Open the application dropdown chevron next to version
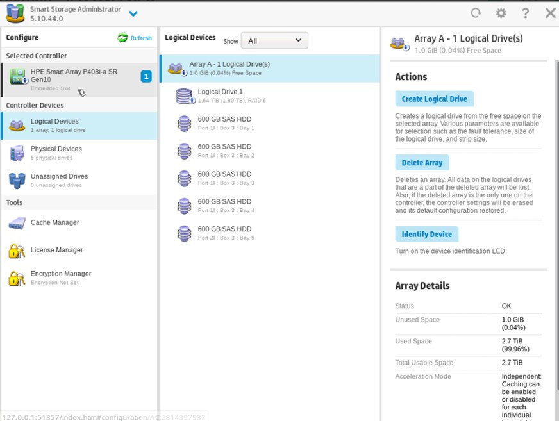Image resolution: width=559 pixels, height=421 pixels. [133, 14]
